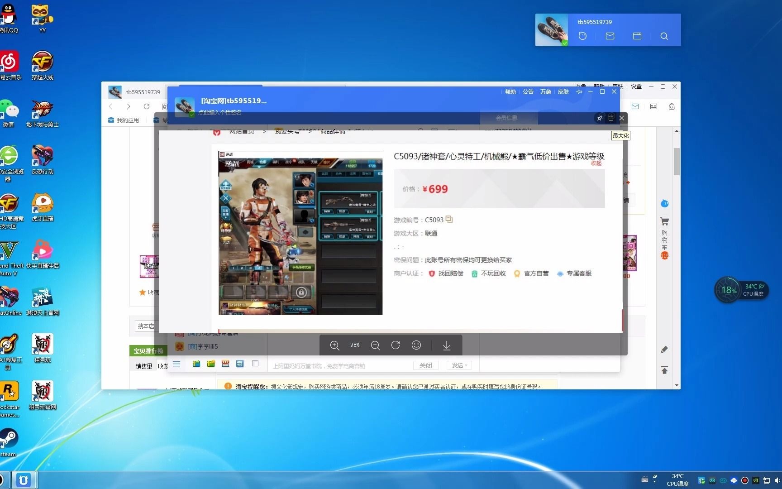Click 关闭 button in chat window
Viewport: 782px width, 489px height.
point(425,365)
